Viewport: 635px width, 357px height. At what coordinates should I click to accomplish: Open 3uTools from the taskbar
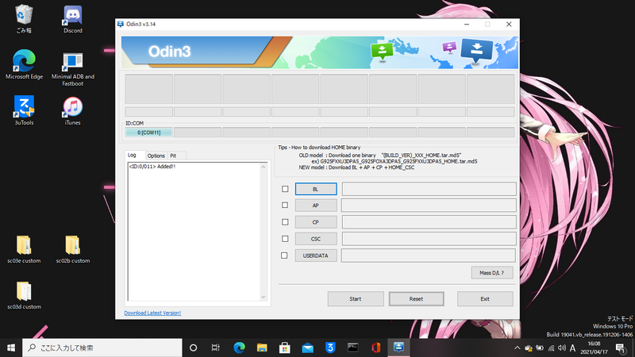(330, 347)
